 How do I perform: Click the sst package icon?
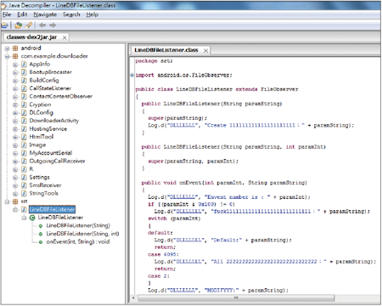coord(15,201)
